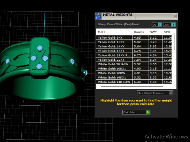
Task: Click the Use Object Materials gear icon
Action: [171, 93]
